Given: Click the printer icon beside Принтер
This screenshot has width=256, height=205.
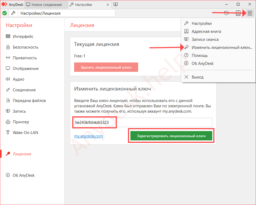Looking at the screenshot, I should coord(8,122).
